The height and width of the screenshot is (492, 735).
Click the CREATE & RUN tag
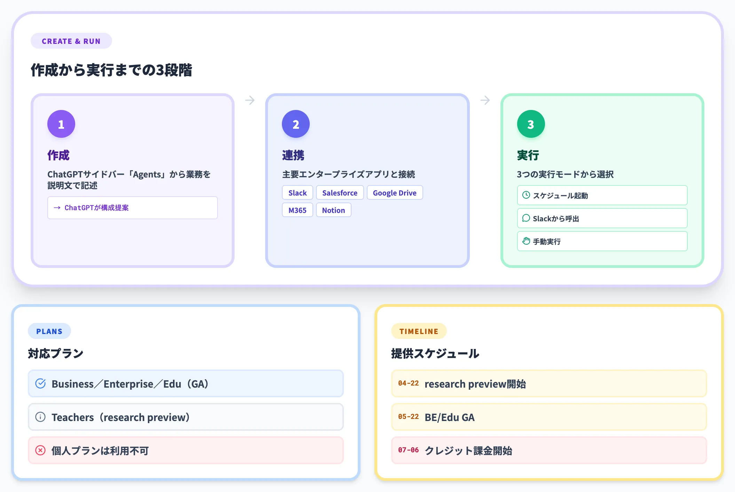click(71, 41)
